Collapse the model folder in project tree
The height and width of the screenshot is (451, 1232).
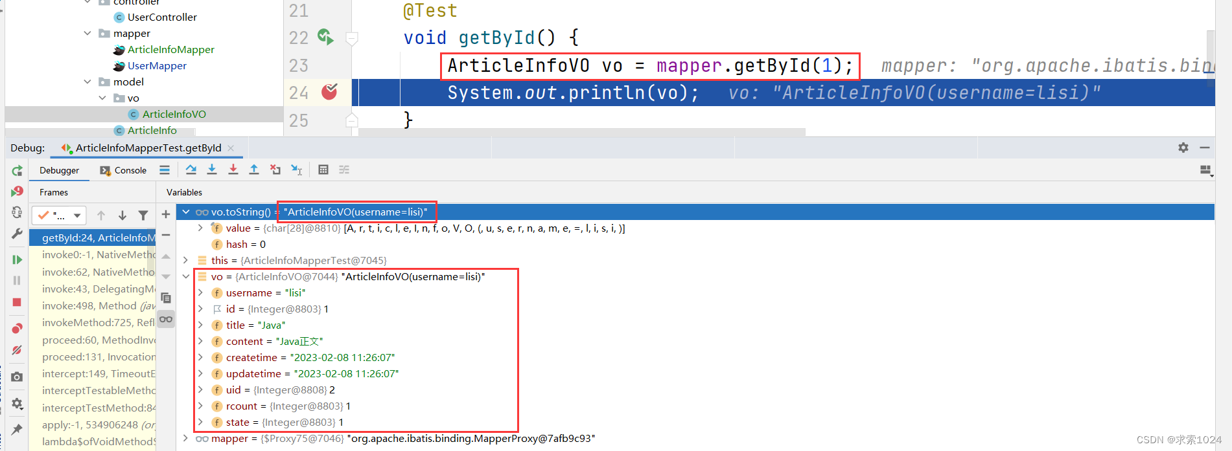click(x=87, y=82)
